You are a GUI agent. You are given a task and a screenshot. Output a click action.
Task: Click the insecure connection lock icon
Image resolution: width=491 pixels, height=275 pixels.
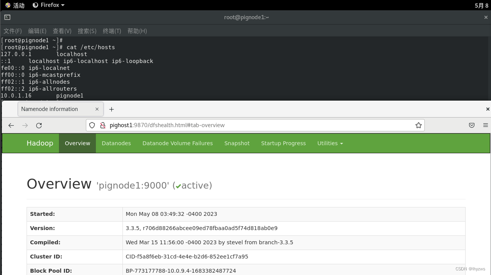(x=102, y=125)
